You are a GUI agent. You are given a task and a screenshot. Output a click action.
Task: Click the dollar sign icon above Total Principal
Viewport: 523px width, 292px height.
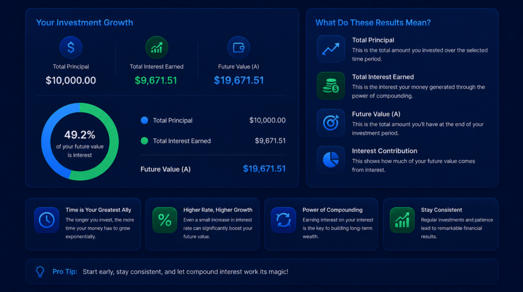70,47
